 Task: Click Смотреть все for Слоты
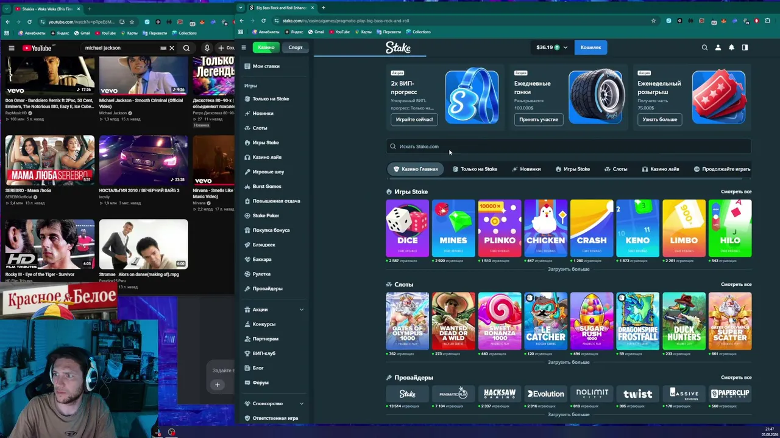[x=736, y=285]
